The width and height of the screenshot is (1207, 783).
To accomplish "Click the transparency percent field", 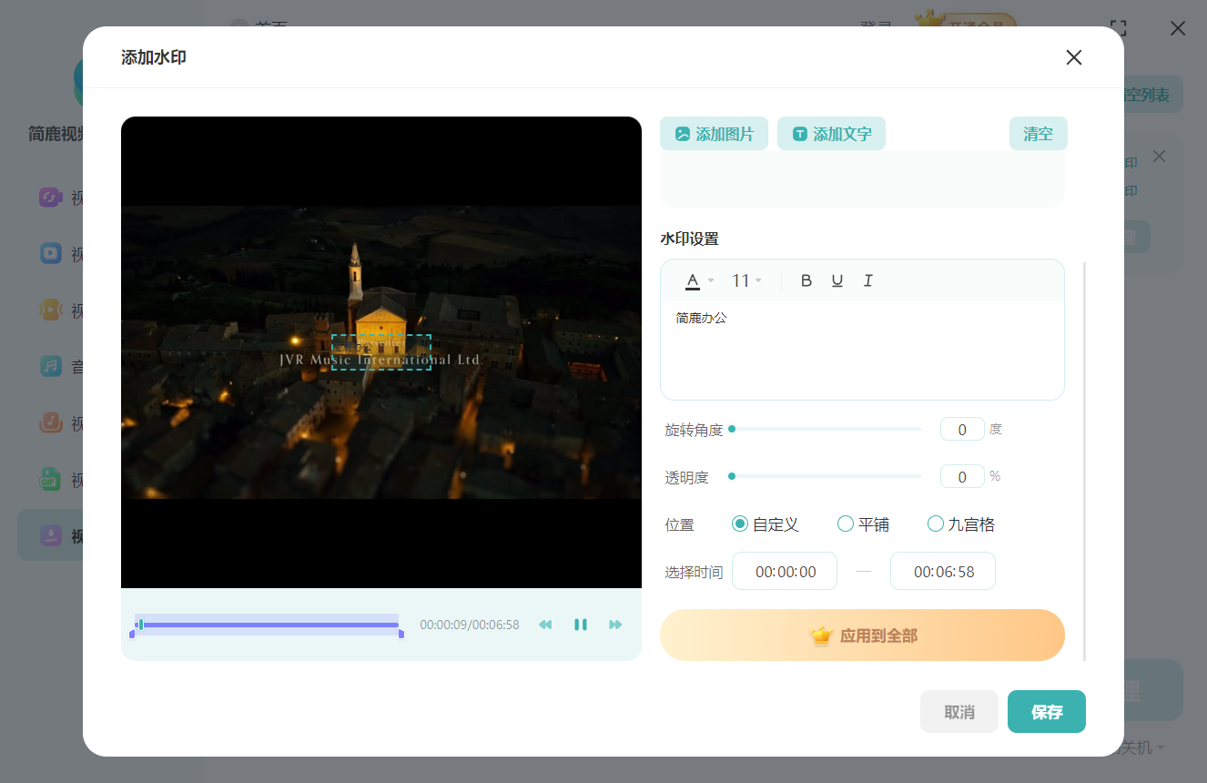I will point(962,476).
